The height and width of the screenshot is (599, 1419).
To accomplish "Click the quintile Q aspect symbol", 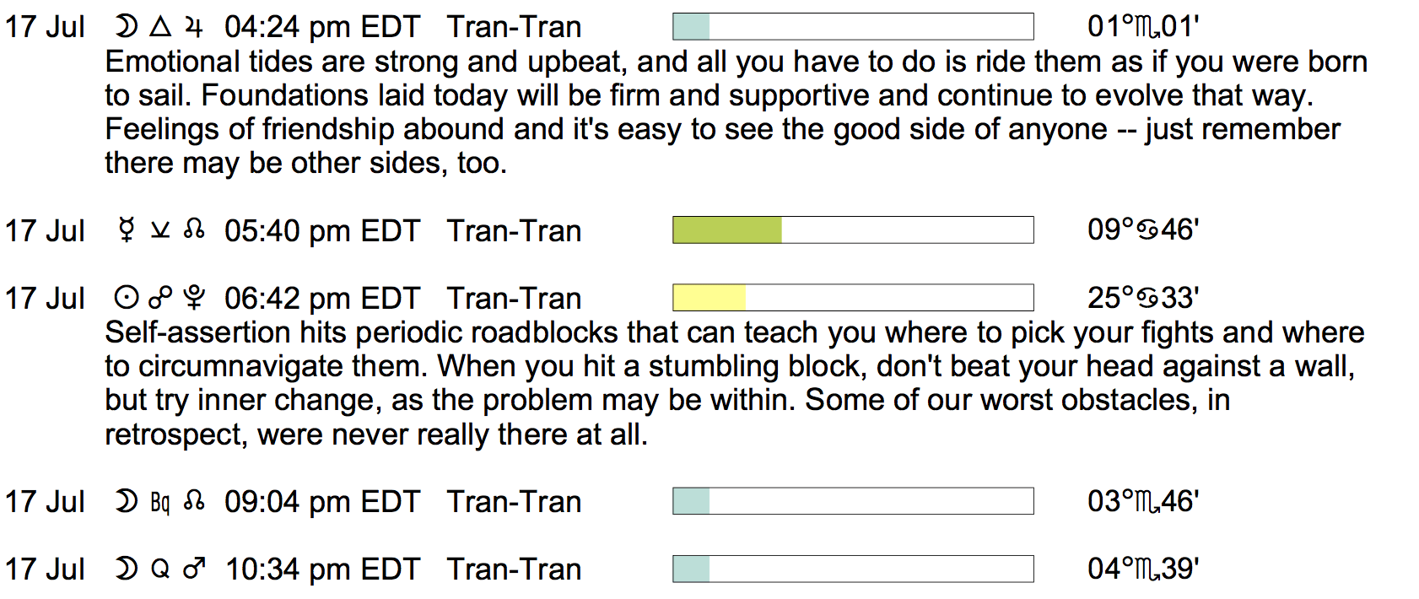I will tap(160, 569).
